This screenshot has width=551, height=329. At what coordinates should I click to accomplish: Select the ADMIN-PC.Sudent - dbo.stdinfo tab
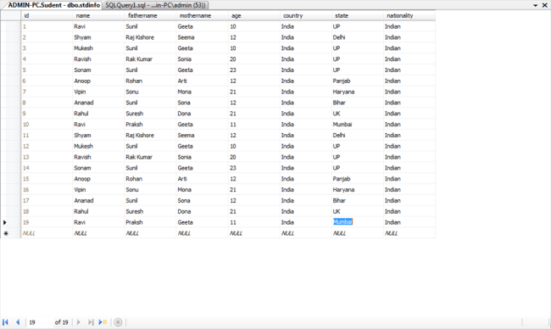[53, 5]
